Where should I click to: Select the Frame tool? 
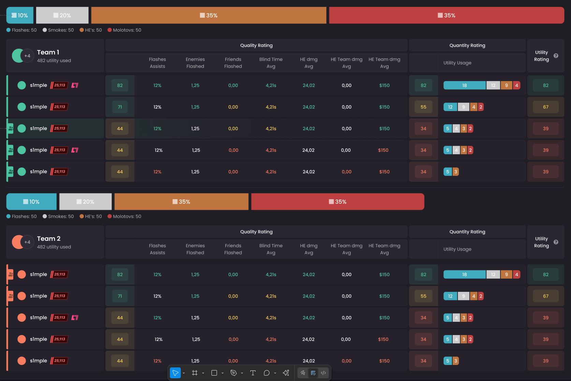(195, 373)
